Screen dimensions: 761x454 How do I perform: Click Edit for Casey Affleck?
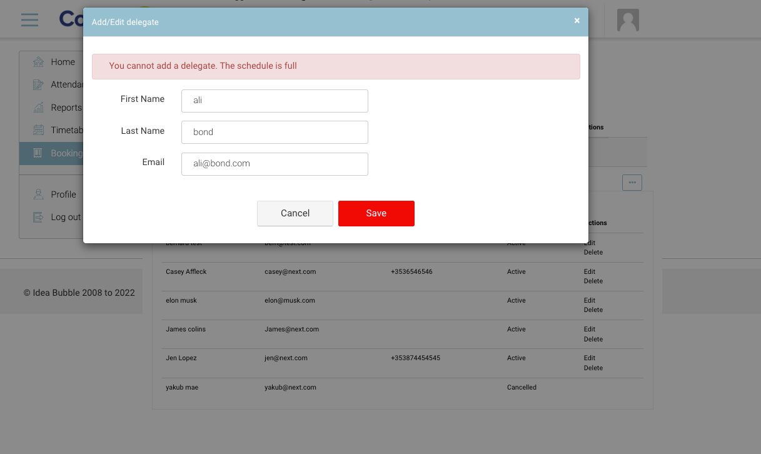[x=589, y=272]
